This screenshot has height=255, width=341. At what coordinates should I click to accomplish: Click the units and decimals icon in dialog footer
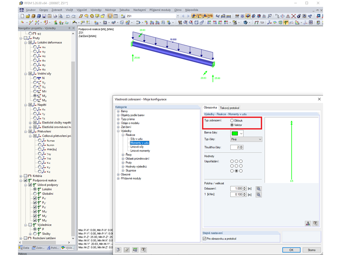point(135,250)
